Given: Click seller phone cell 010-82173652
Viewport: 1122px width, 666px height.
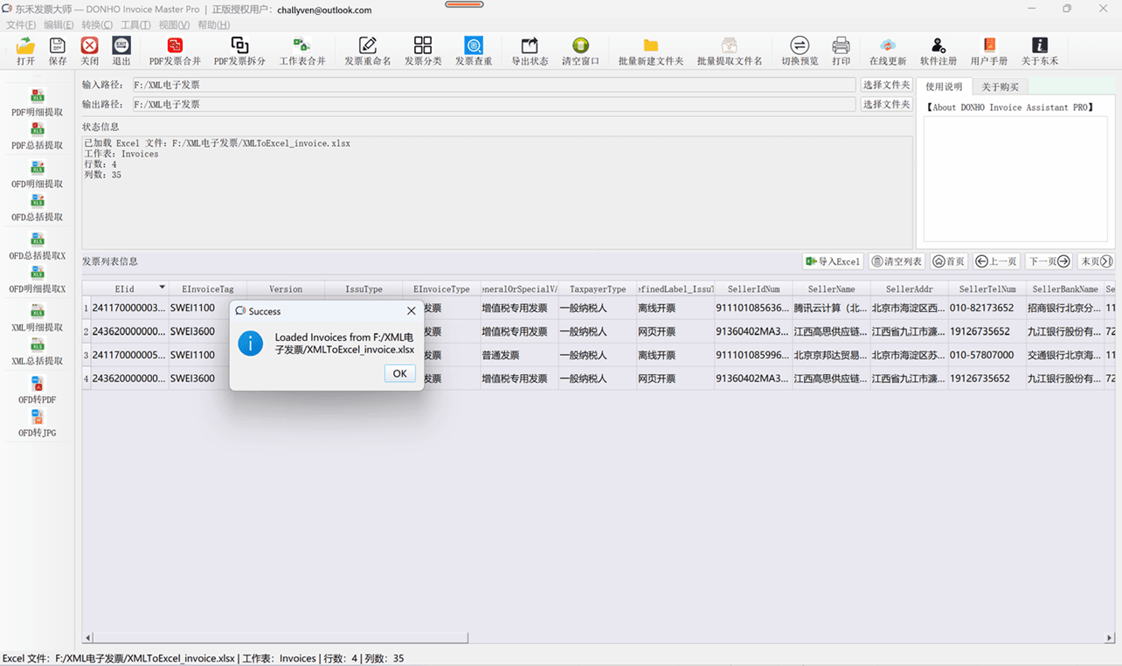Looking at the screenshot, I should [x=987, y=308].
